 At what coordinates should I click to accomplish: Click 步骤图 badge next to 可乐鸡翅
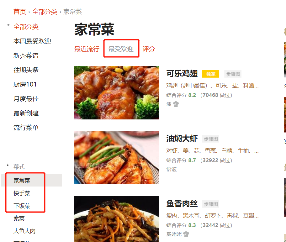[x=233, y=74]
